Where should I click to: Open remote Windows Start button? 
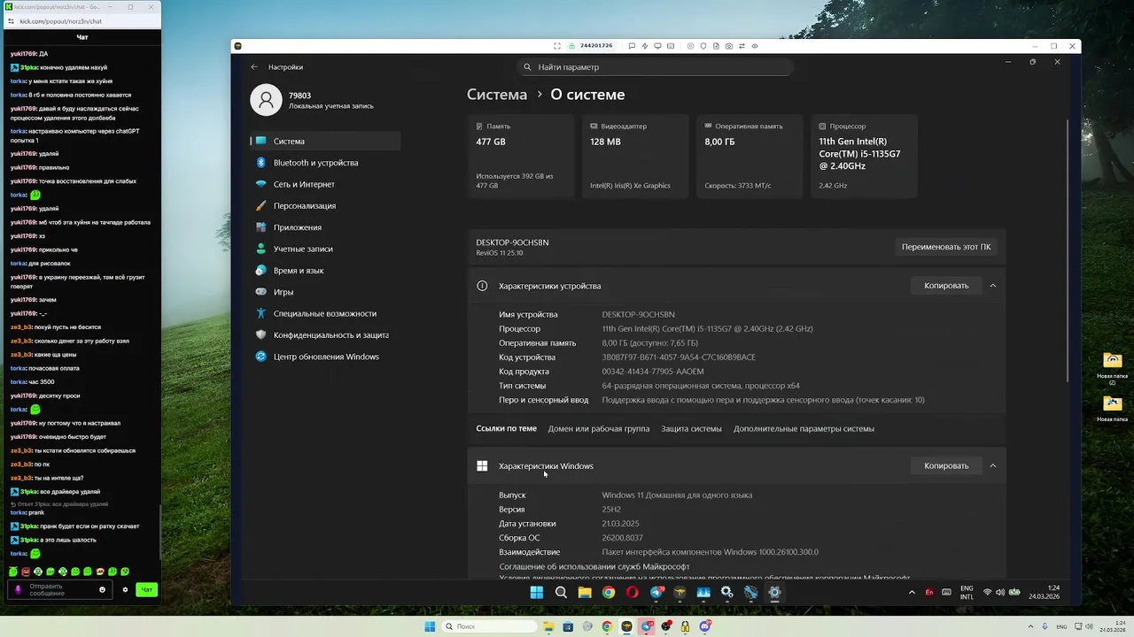tap(537, 593)
